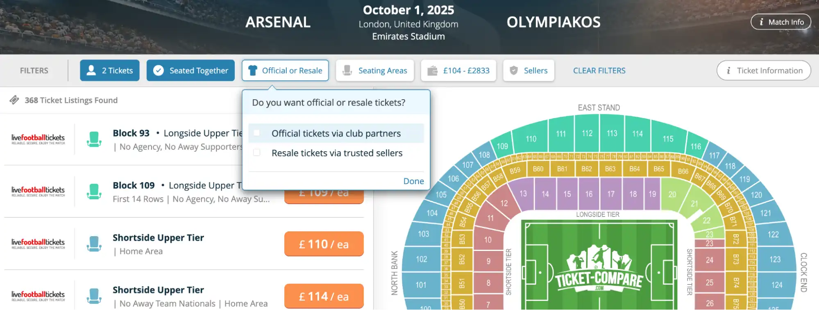The height and width of the screenshot is (310, 819).
Task: Toggle the Seated Together filter
Action: pyautogui.click(x=190, y=70)
